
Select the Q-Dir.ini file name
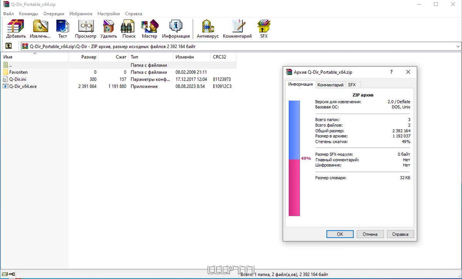click(18, 79)
